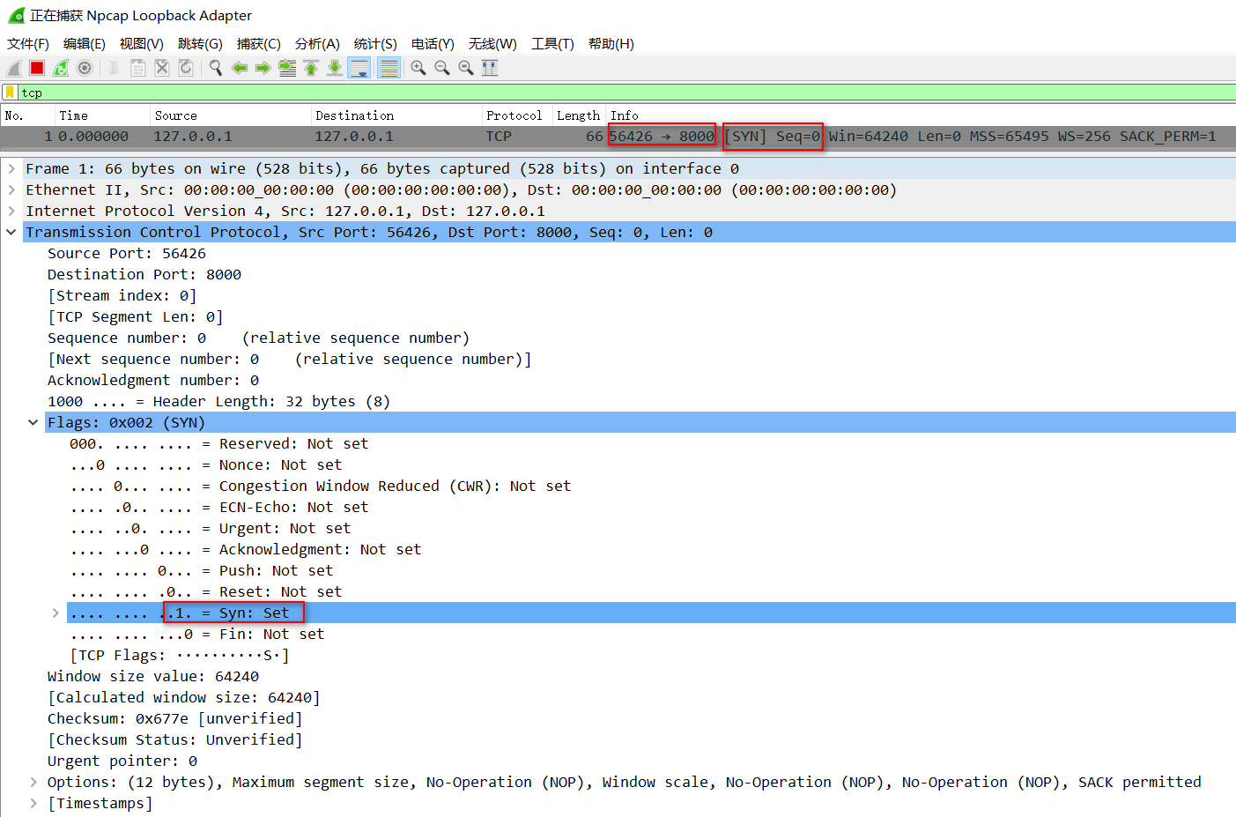The image size is (1236, 817).
Task: Restart the current capture
Action: [x=61, y=68]
